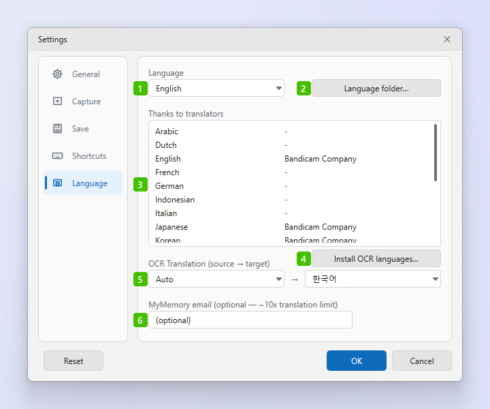Image resolution: width=490 pixels, height=409 pixels.
Task: Click the Language folder... button
Action: coord(376,88)
